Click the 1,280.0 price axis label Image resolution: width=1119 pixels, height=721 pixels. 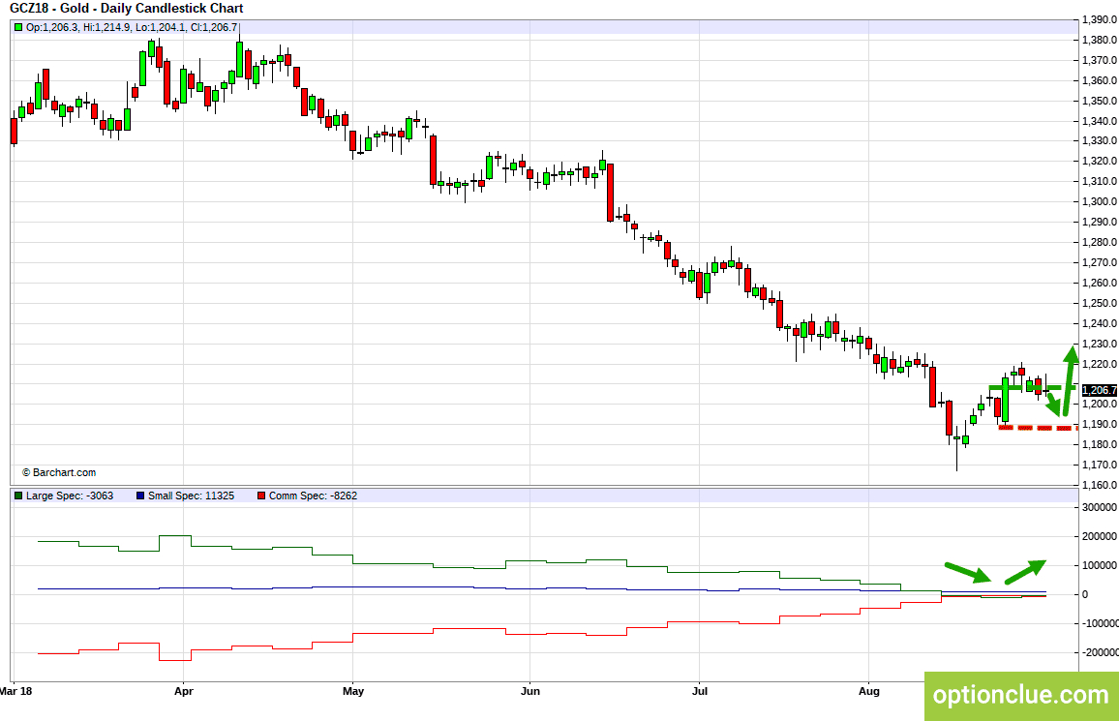pyautogui.click(x=1100, y=243)
